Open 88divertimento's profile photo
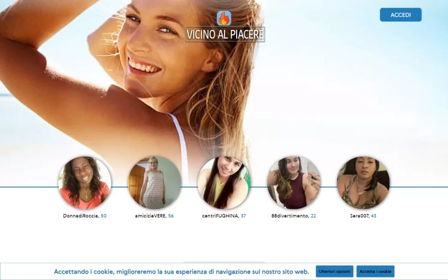448x280 pixels. (x=294, y=184)
